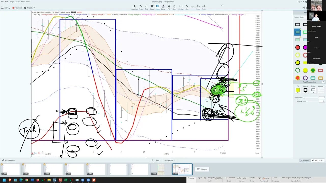326x183 pixels.
Task: Select the Shape tool
Action: click(158, 7)
